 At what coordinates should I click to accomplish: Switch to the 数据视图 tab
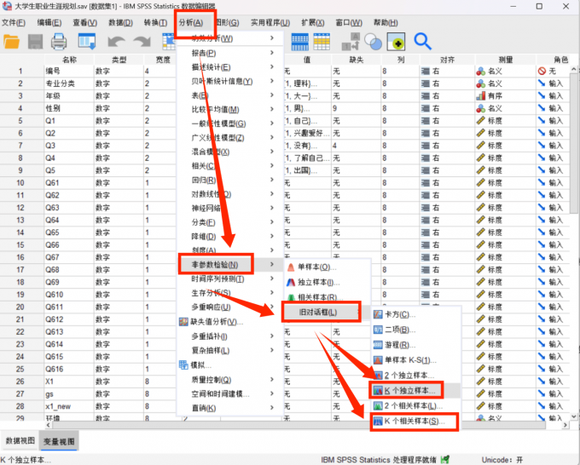point(20,440)
